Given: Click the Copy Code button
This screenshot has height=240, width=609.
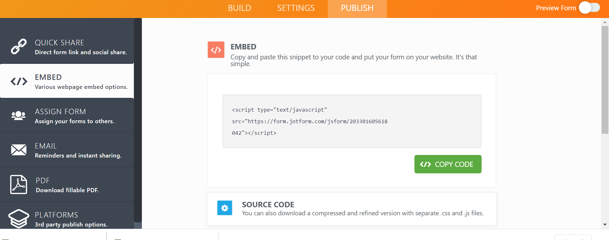Looking at the screenshot, I should (448, 164).
